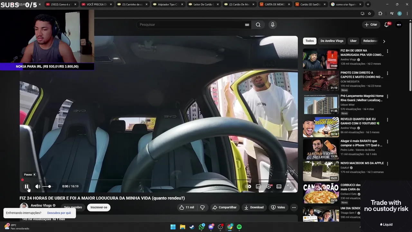
Task: Open options for PINOTE COM DIREITO video
Action: pyautogui.click(x=388, y=73)
